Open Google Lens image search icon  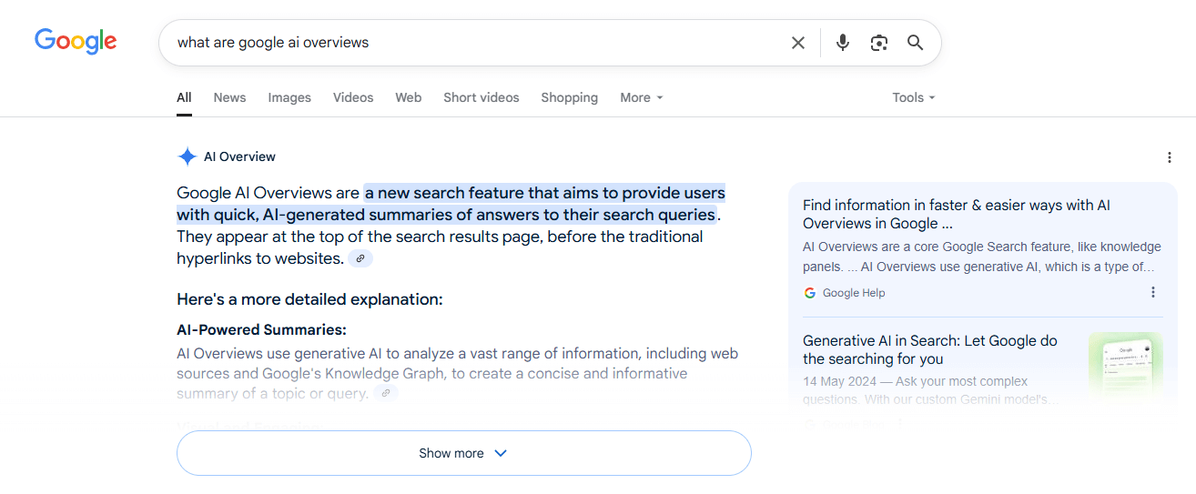878,43
